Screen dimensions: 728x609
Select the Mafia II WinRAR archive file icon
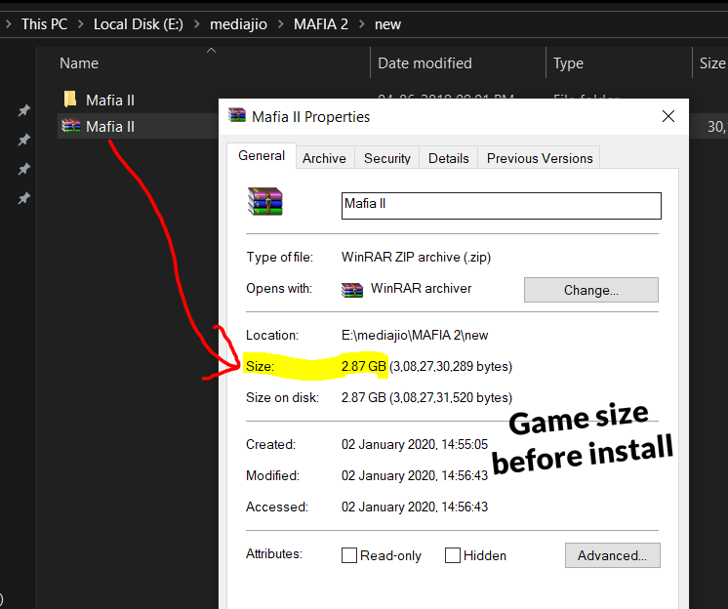pyautogui.click(x=69, y=126)
